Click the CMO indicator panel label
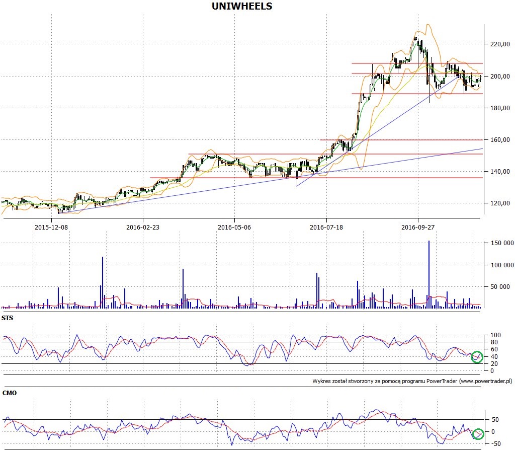The image size is (515, 450). (x=9, y=393)
